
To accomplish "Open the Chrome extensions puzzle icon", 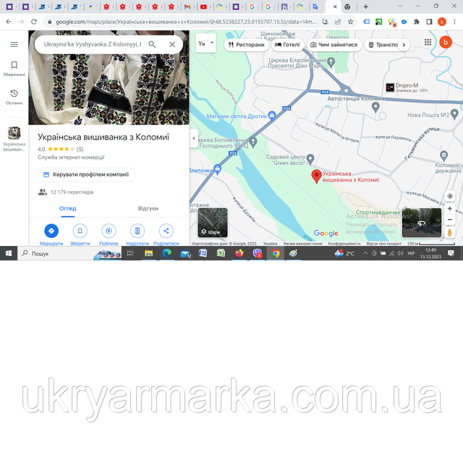I will click(417, 22).
